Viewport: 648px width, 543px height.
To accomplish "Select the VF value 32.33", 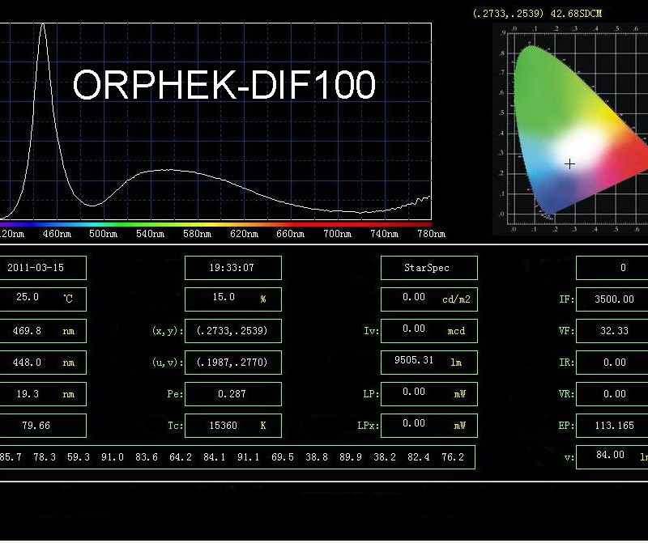I will pyautogui.click(x=612, y=331).
